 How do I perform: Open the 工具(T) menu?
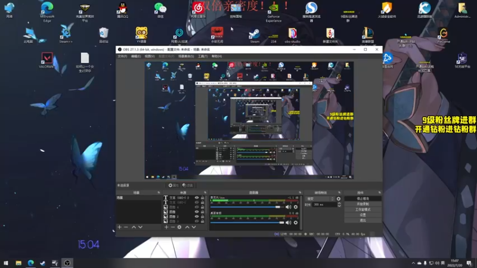click(x=203, y=56)
